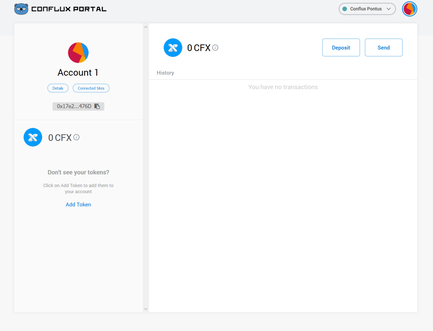
Task: Click the CONFLUX PORTAL title text
Action: 69,9
